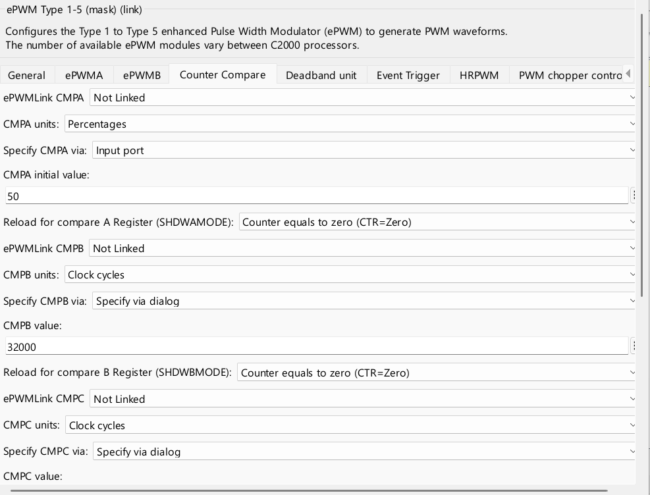650x495 pixels.
Task: Expand the Specify CMPB via dropdown
Action: tap(364, 301)
